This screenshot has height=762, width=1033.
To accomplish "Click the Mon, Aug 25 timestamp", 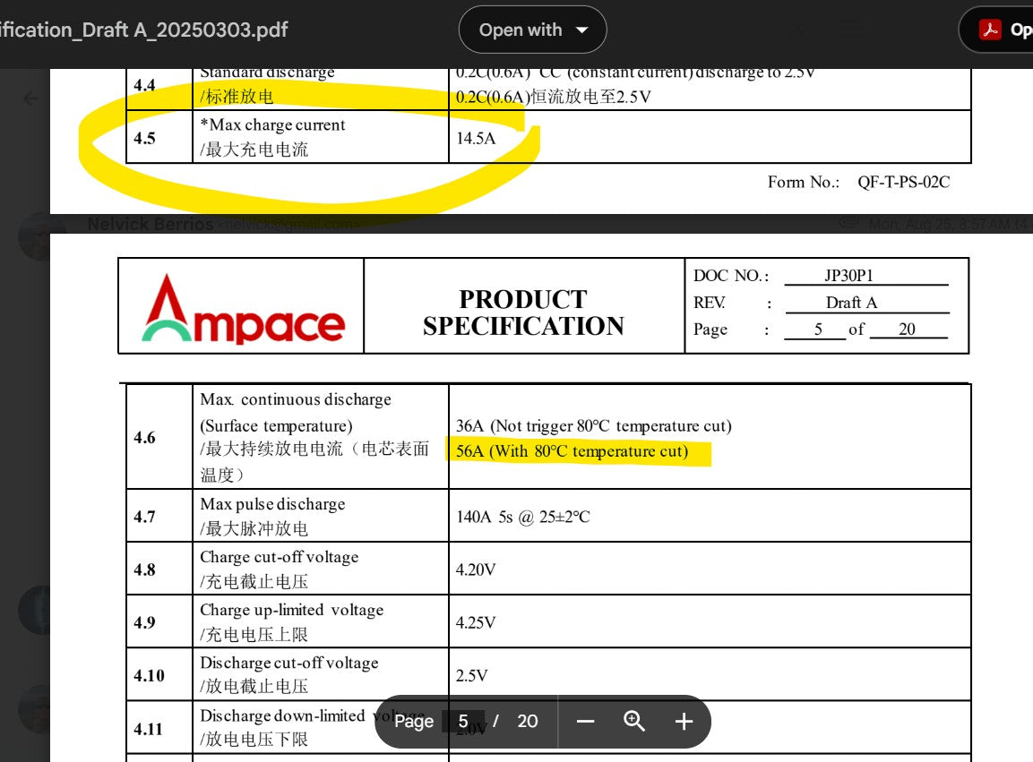I will point(941,224).
